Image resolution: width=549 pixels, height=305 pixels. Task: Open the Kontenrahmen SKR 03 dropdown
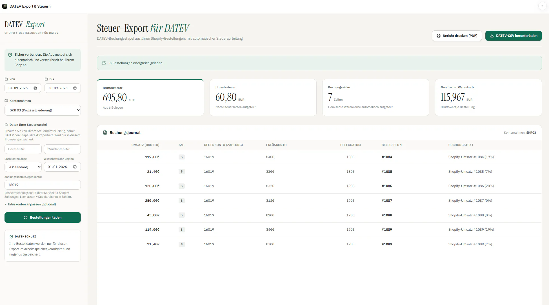coord(43,110)
